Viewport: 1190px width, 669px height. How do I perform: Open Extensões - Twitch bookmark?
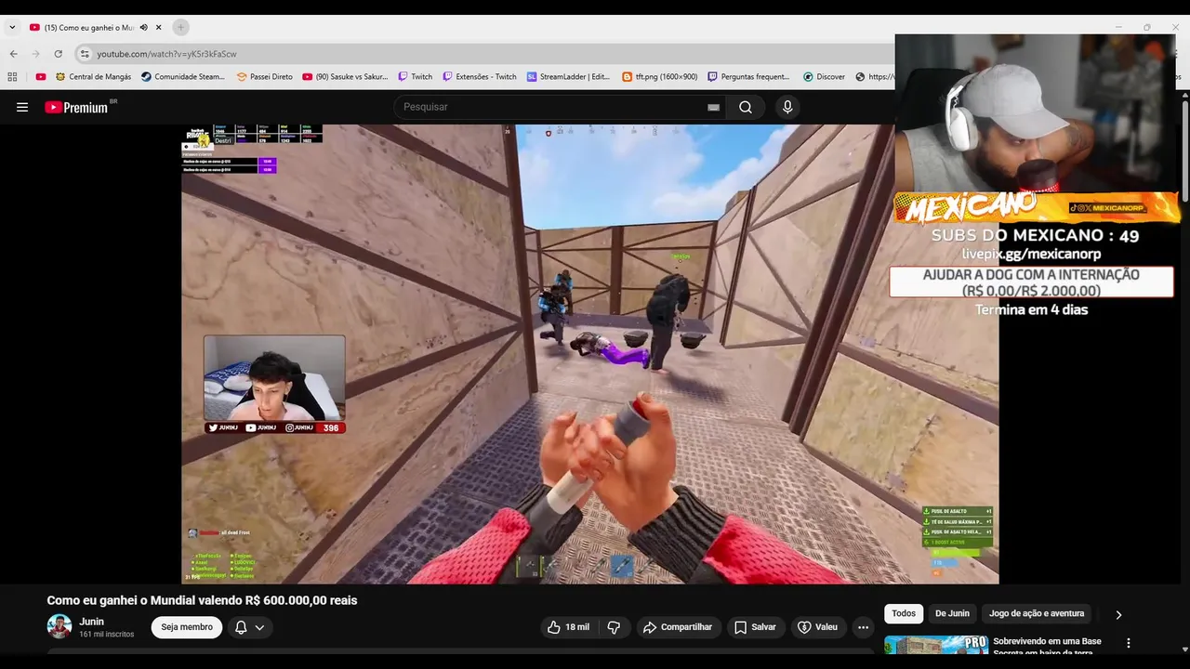point(479,77)
